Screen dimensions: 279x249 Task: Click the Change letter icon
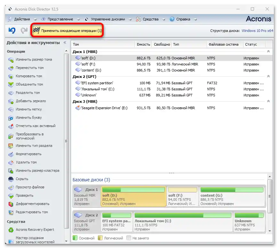coord(11,118)
